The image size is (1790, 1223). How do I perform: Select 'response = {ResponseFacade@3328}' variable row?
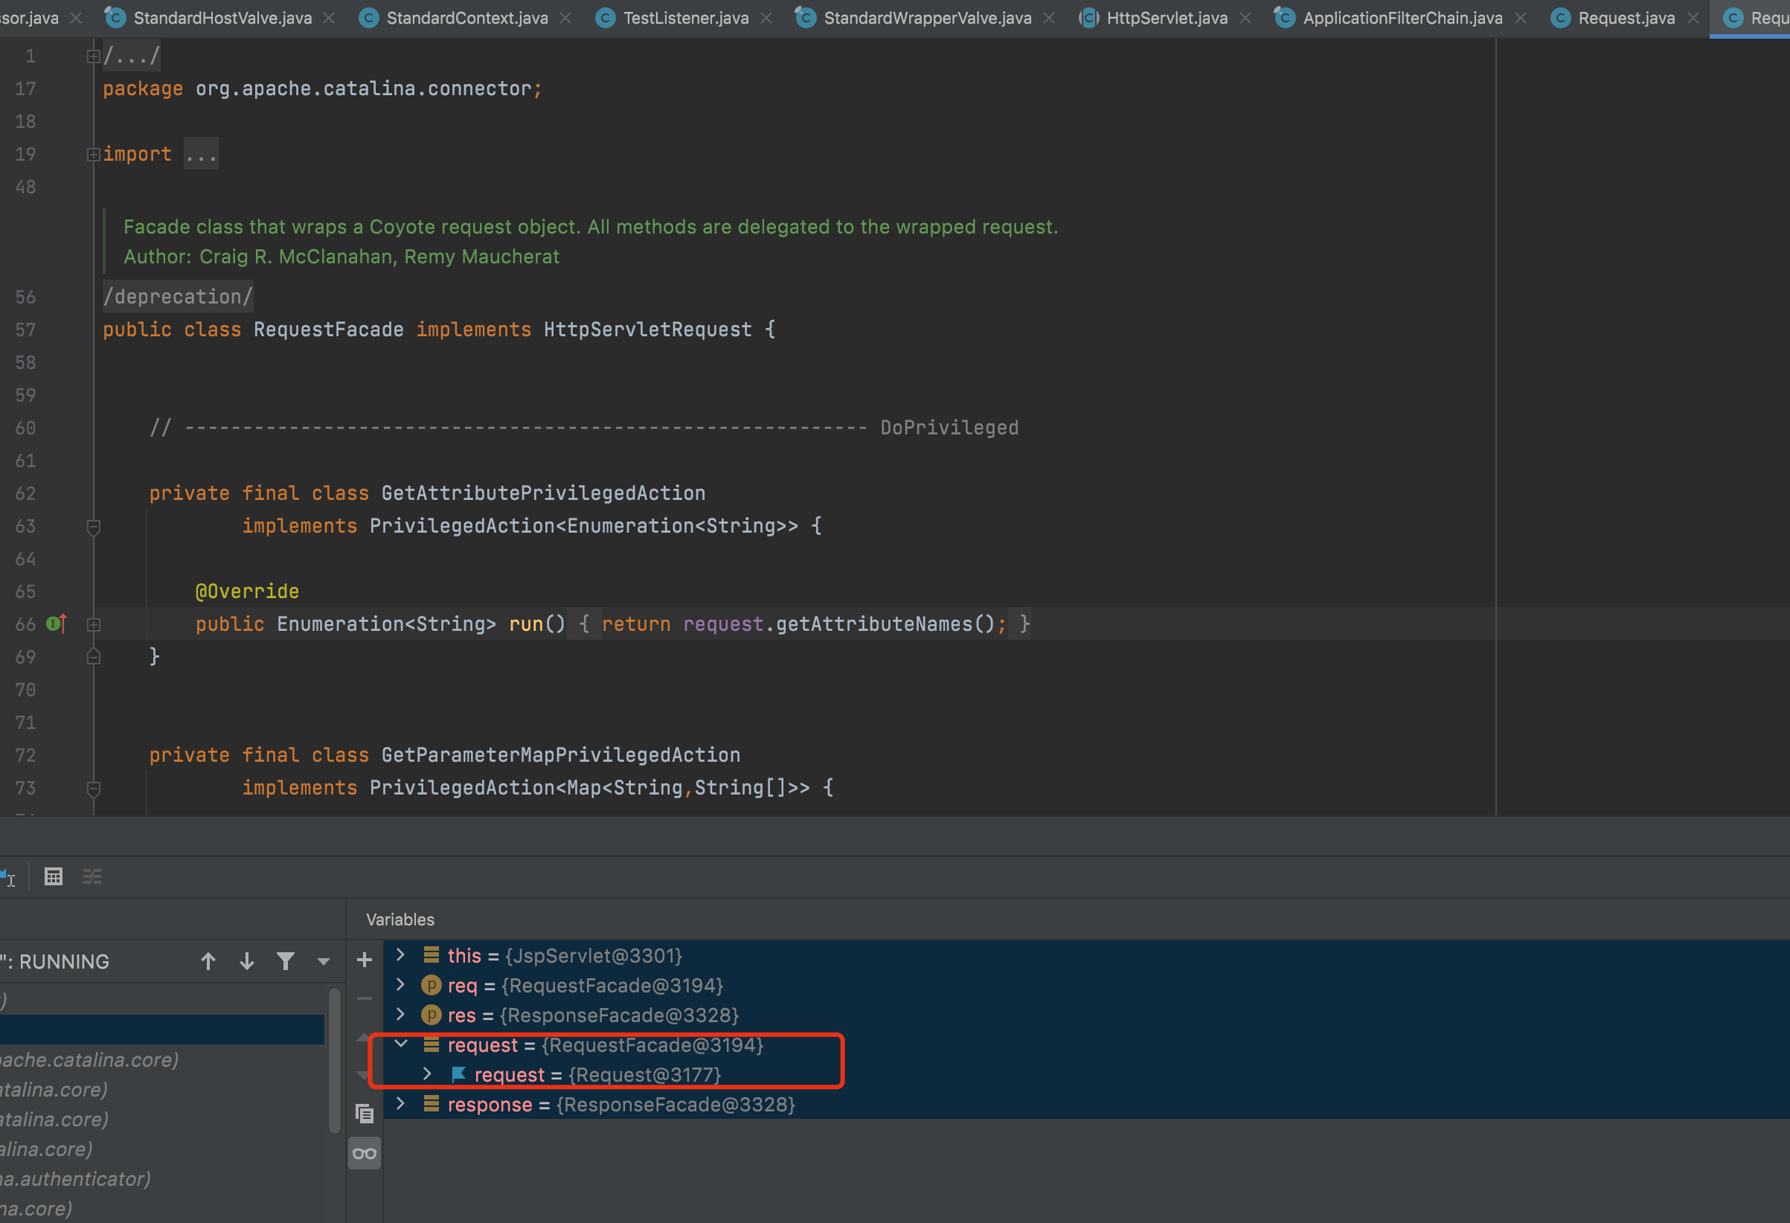coord(1087,1105)
